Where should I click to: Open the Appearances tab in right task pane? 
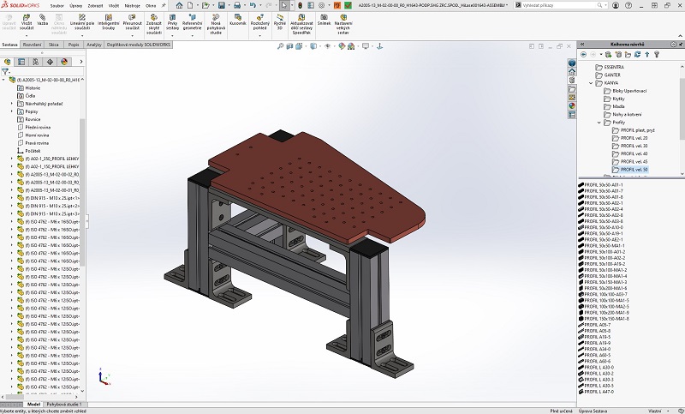[571, 105]
